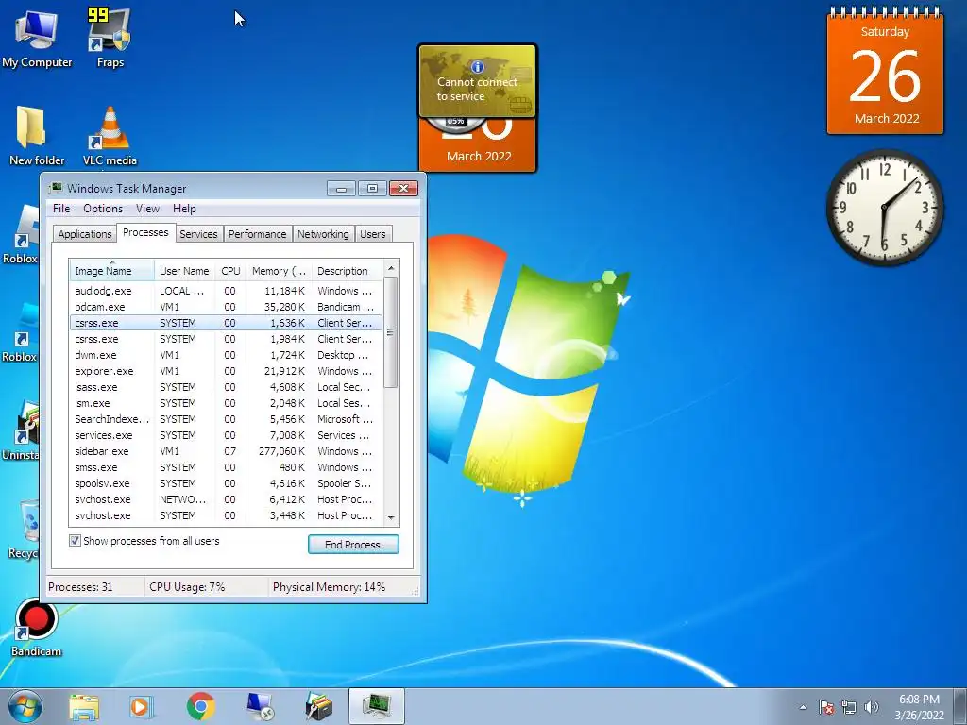Click the volume speaker tray icon

(x=872, y=707)
